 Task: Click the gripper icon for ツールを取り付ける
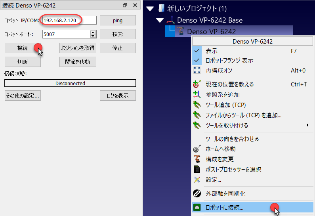click(x=197, y=125)
